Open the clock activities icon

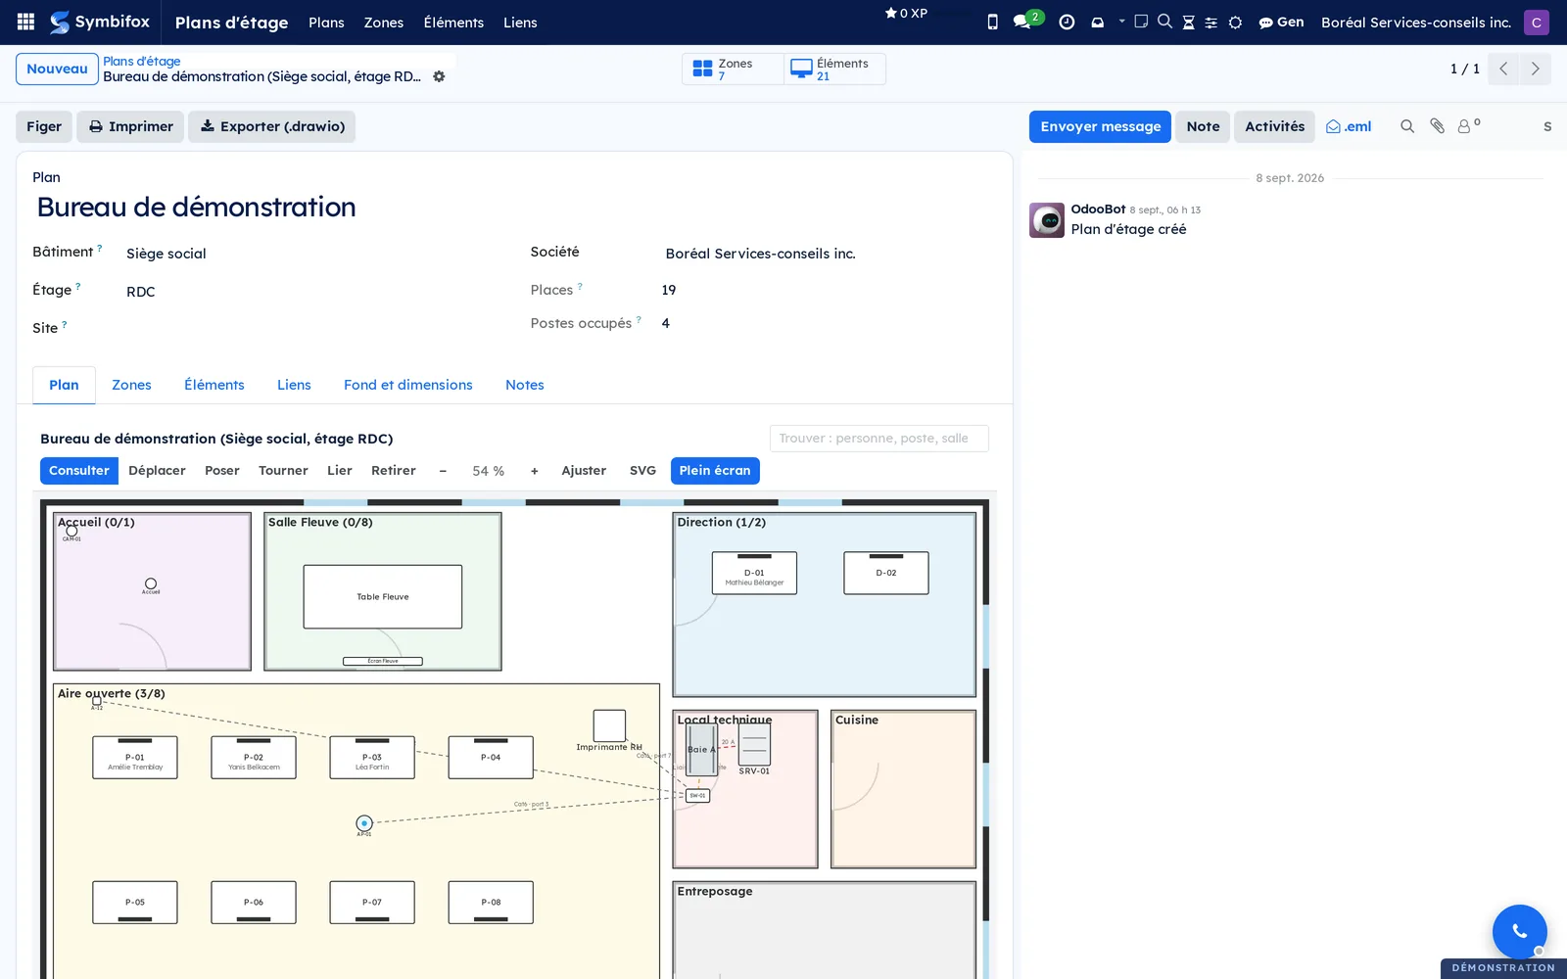1067,22
